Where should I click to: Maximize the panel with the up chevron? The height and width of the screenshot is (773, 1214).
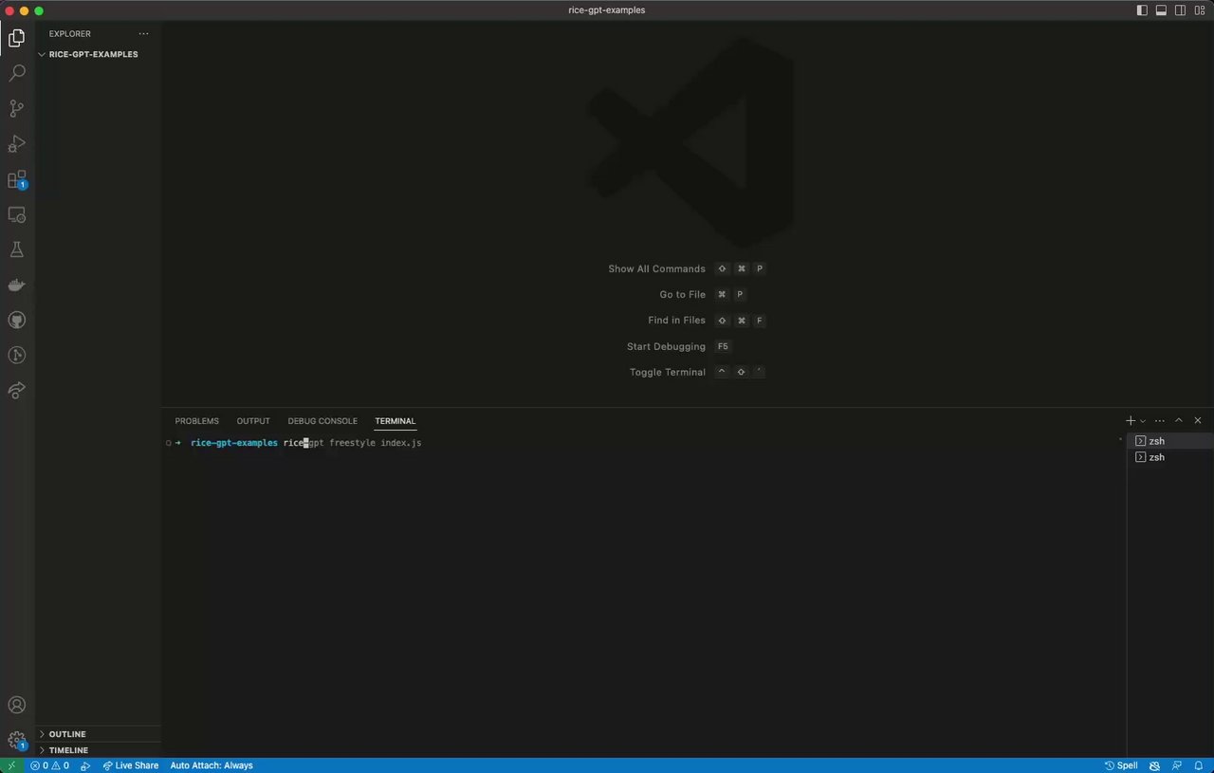[x=1179, y=420]
